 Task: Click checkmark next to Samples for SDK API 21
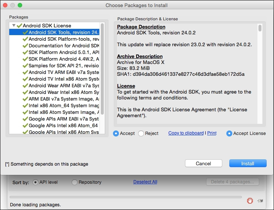click(25, 66)
